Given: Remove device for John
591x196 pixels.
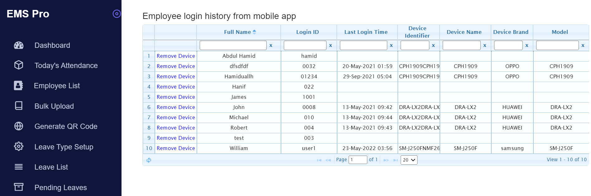Looking at the screenshot, I should 176,107.
